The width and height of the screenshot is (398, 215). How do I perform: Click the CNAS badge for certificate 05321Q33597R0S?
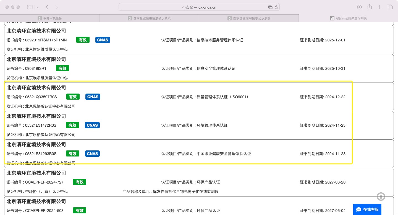[x=93, y=97]
